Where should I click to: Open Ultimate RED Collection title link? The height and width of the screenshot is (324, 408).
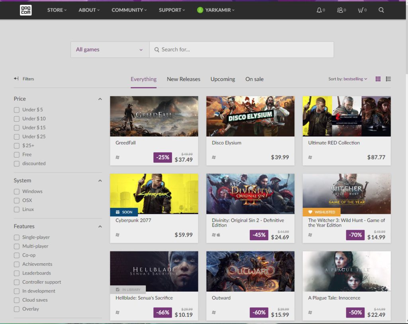coord(334,143)
